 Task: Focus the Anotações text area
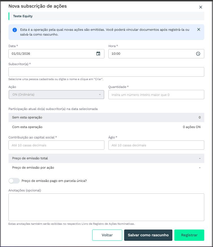[106, 207]
